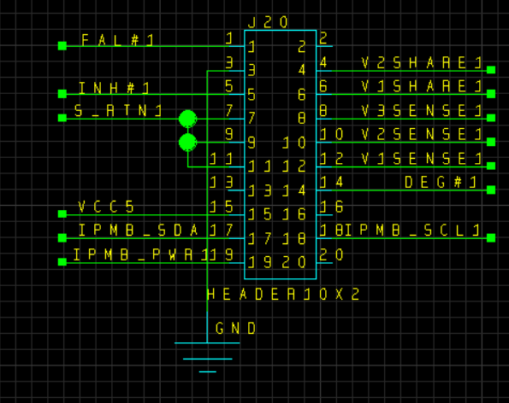This screenshot has height=403, width=509.
Task: Select the GND ground symbol
Action: click(x=207, y=357)
